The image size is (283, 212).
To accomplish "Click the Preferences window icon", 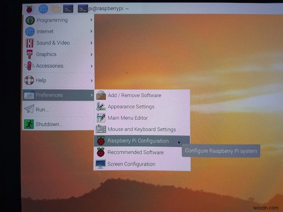I will click(x=29, y=95).
